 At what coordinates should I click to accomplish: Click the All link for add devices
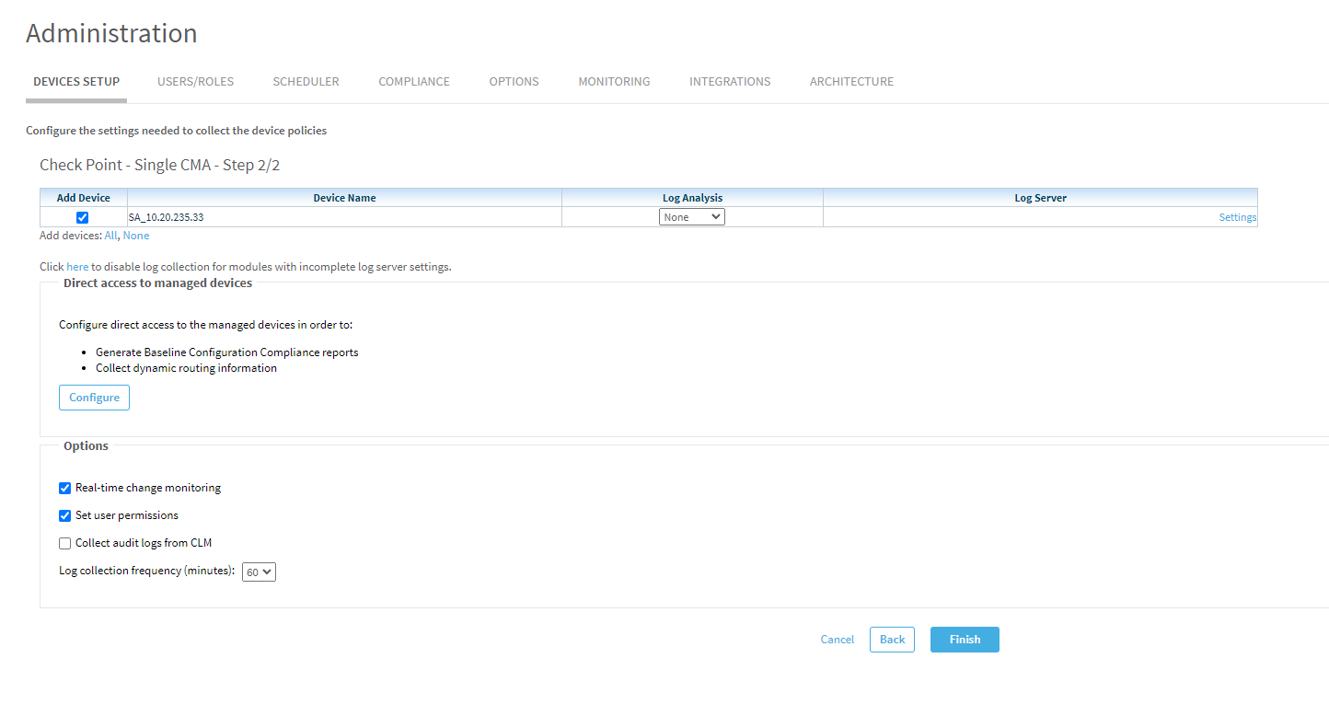pos(110,236)
